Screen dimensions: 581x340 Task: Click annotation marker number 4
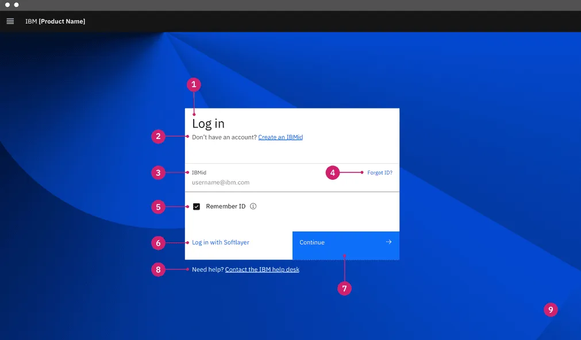coord(332,172)
